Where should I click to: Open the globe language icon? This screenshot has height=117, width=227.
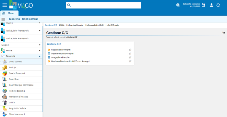click(178, 5)
